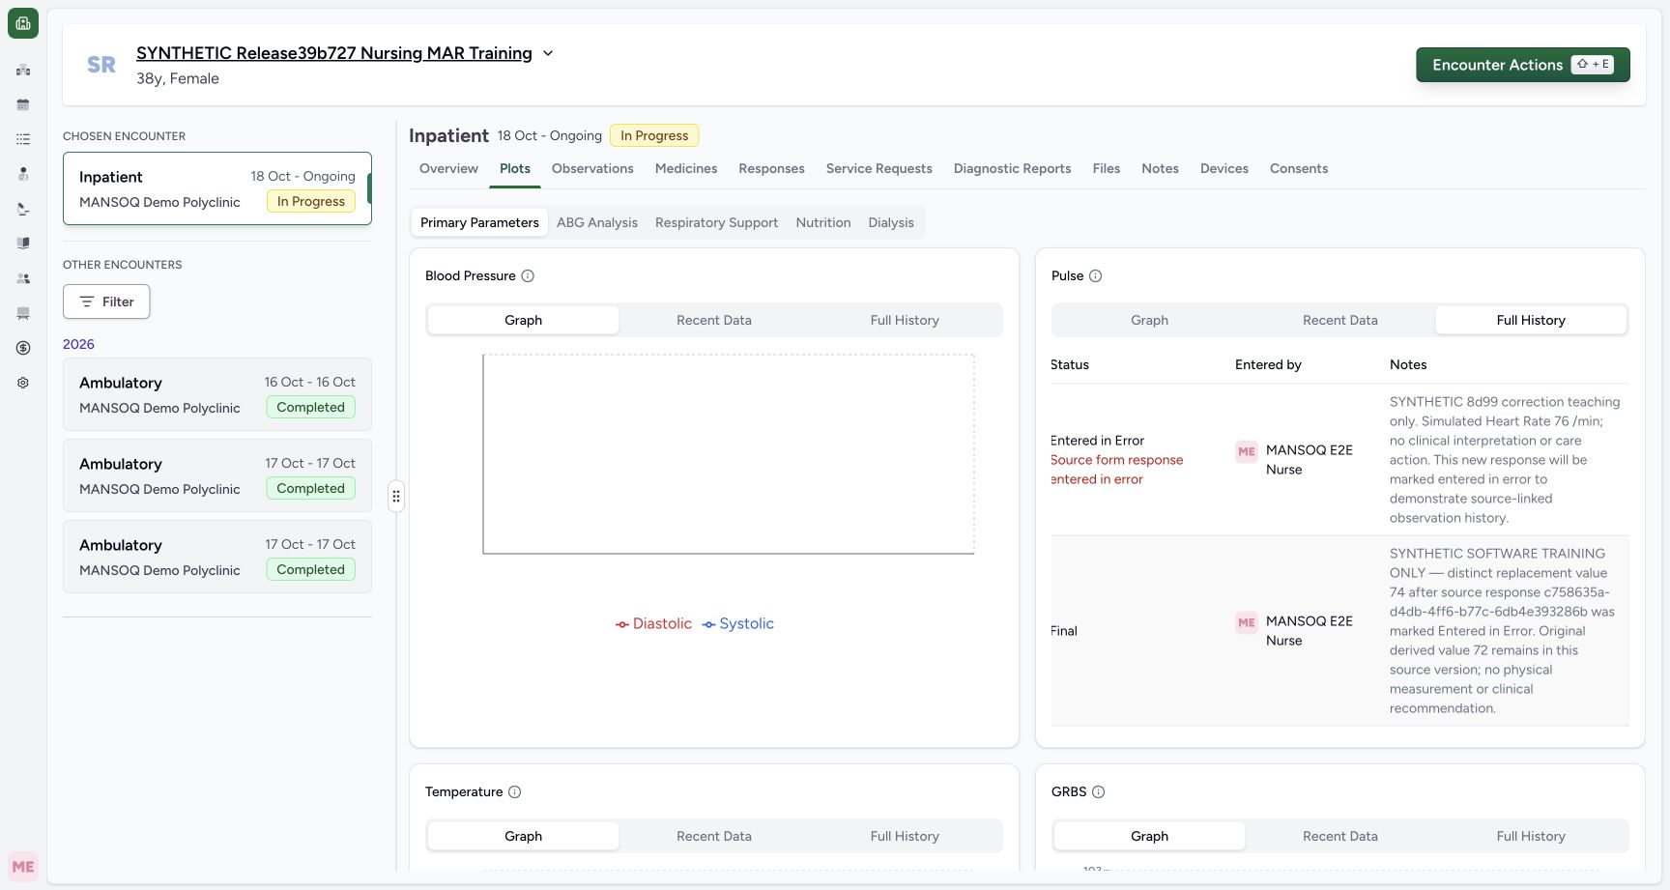Click the In Progress status badge beside Inpatient heading
Viewport: 1670px width, 890px height.
point(654,135)
